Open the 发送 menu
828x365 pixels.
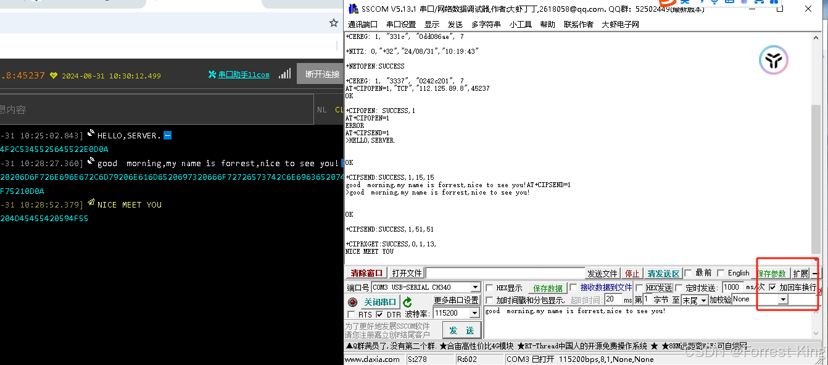pyautogui.click(x=455, y=24)
